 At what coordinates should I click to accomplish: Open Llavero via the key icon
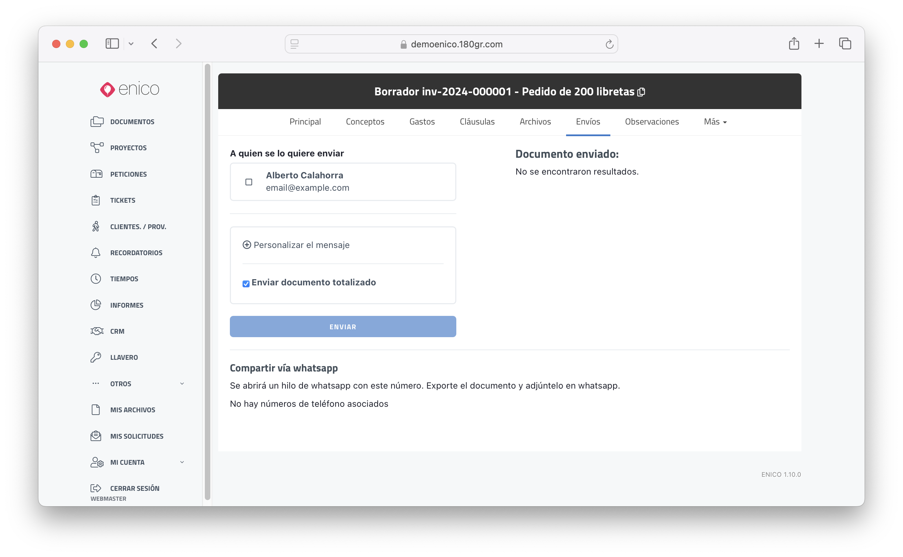pyautogui.click(x=96, y=357)
